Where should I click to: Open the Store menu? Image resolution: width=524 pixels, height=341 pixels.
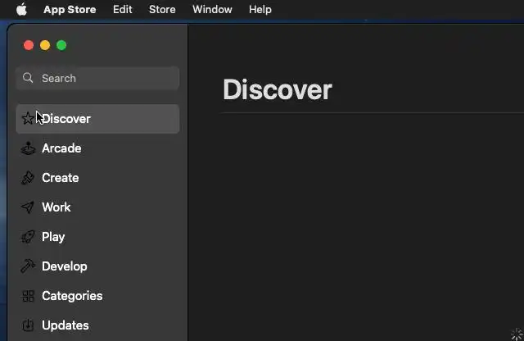coord(162,9)
